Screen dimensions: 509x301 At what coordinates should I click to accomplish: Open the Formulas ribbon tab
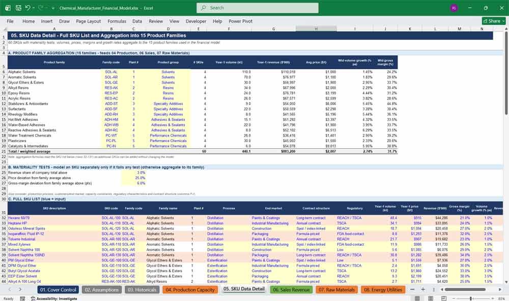[x=117, y=21]
